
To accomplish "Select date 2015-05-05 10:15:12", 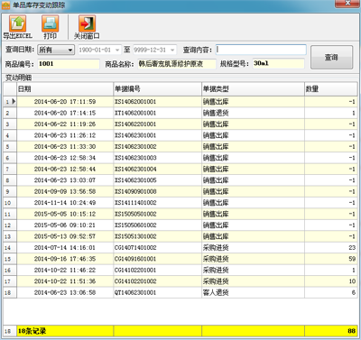I will [x=65, y=214].
